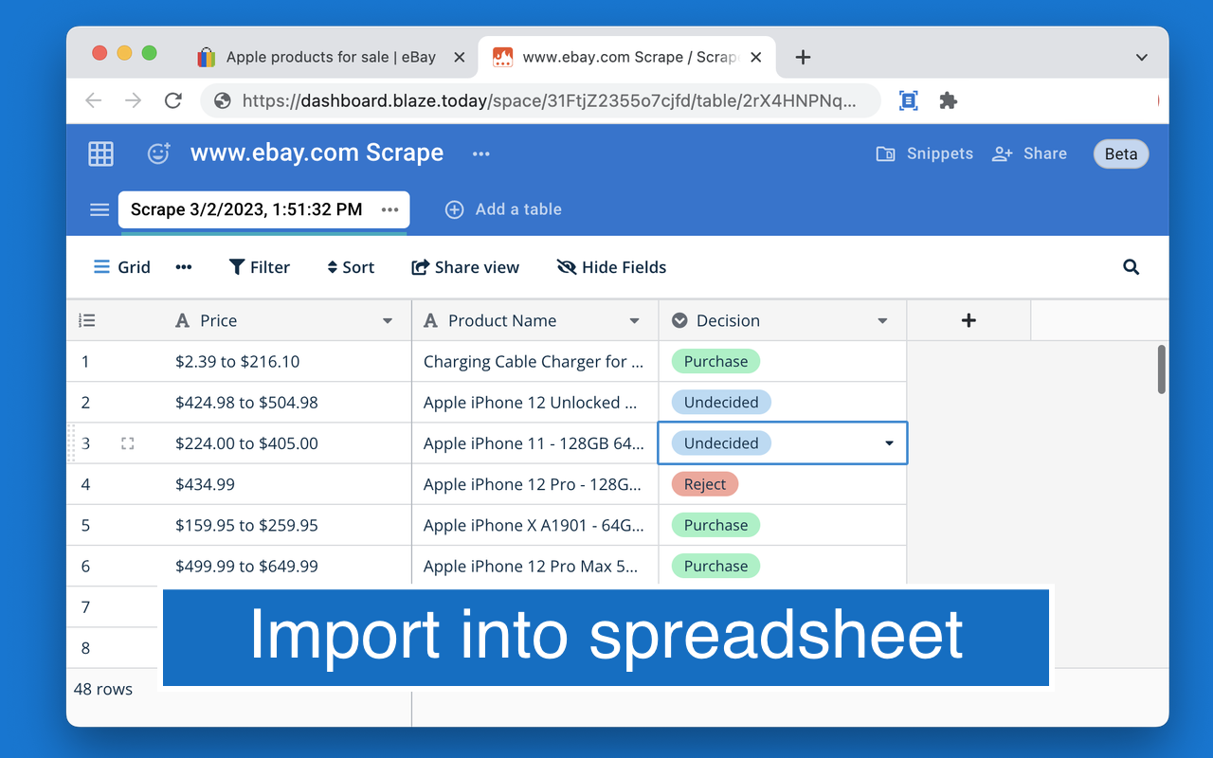Screen dimensions: 1213x758
Task: Select the Purchase tag in row 5
Action: 715,525
